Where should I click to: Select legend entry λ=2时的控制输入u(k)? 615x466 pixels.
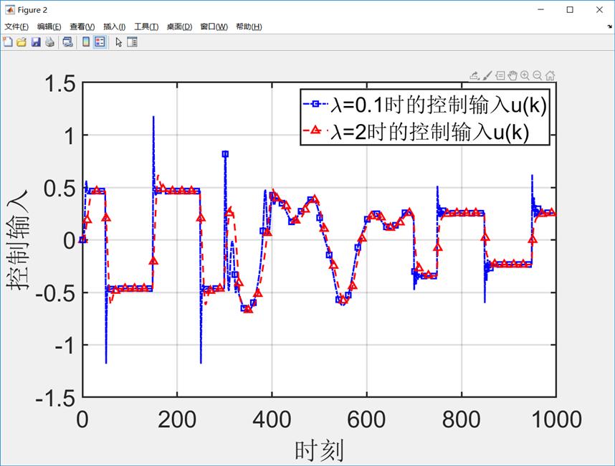point(416,131)
